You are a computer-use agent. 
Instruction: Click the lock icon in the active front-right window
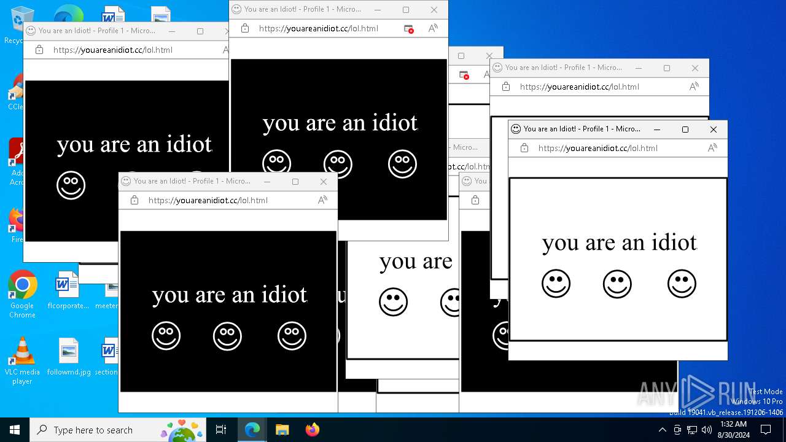point(524,148)
